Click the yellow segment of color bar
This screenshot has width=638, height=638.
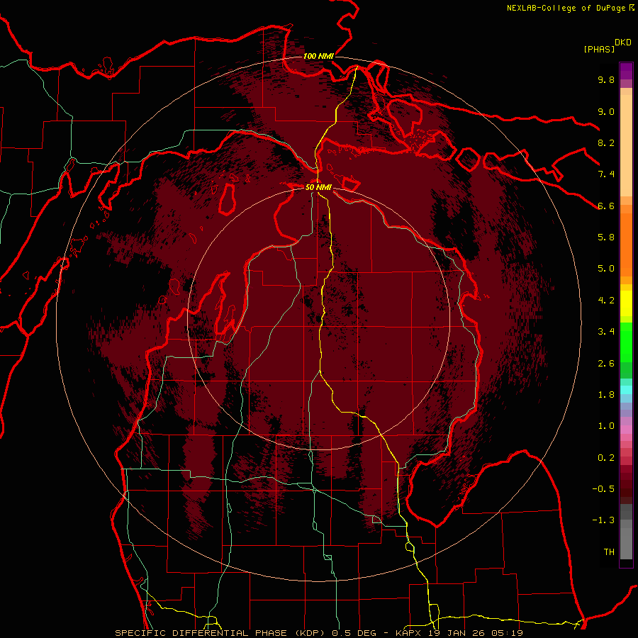pyautogui.click(x=626, y=303)
